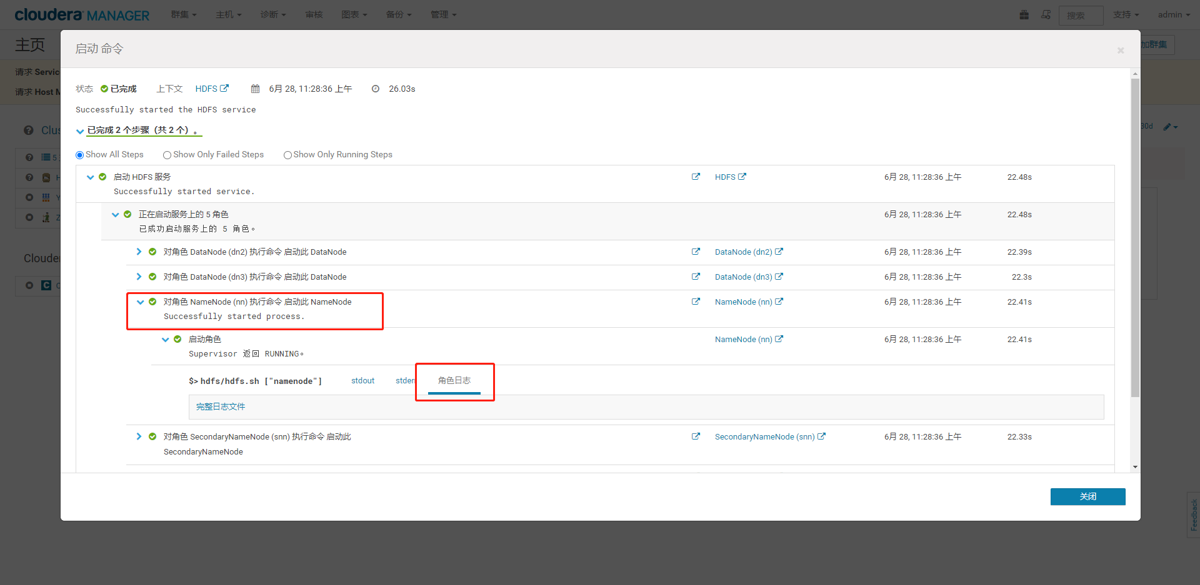Viewport: 1200px width, 585px height.
Task: Click the green 已完成 status check icon
Action: pos(104,89)
